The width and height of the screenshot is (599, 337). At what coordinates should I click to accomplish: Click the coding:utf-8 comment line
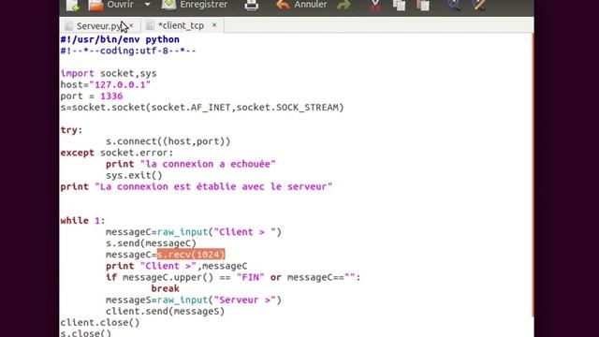coord(128,51)
